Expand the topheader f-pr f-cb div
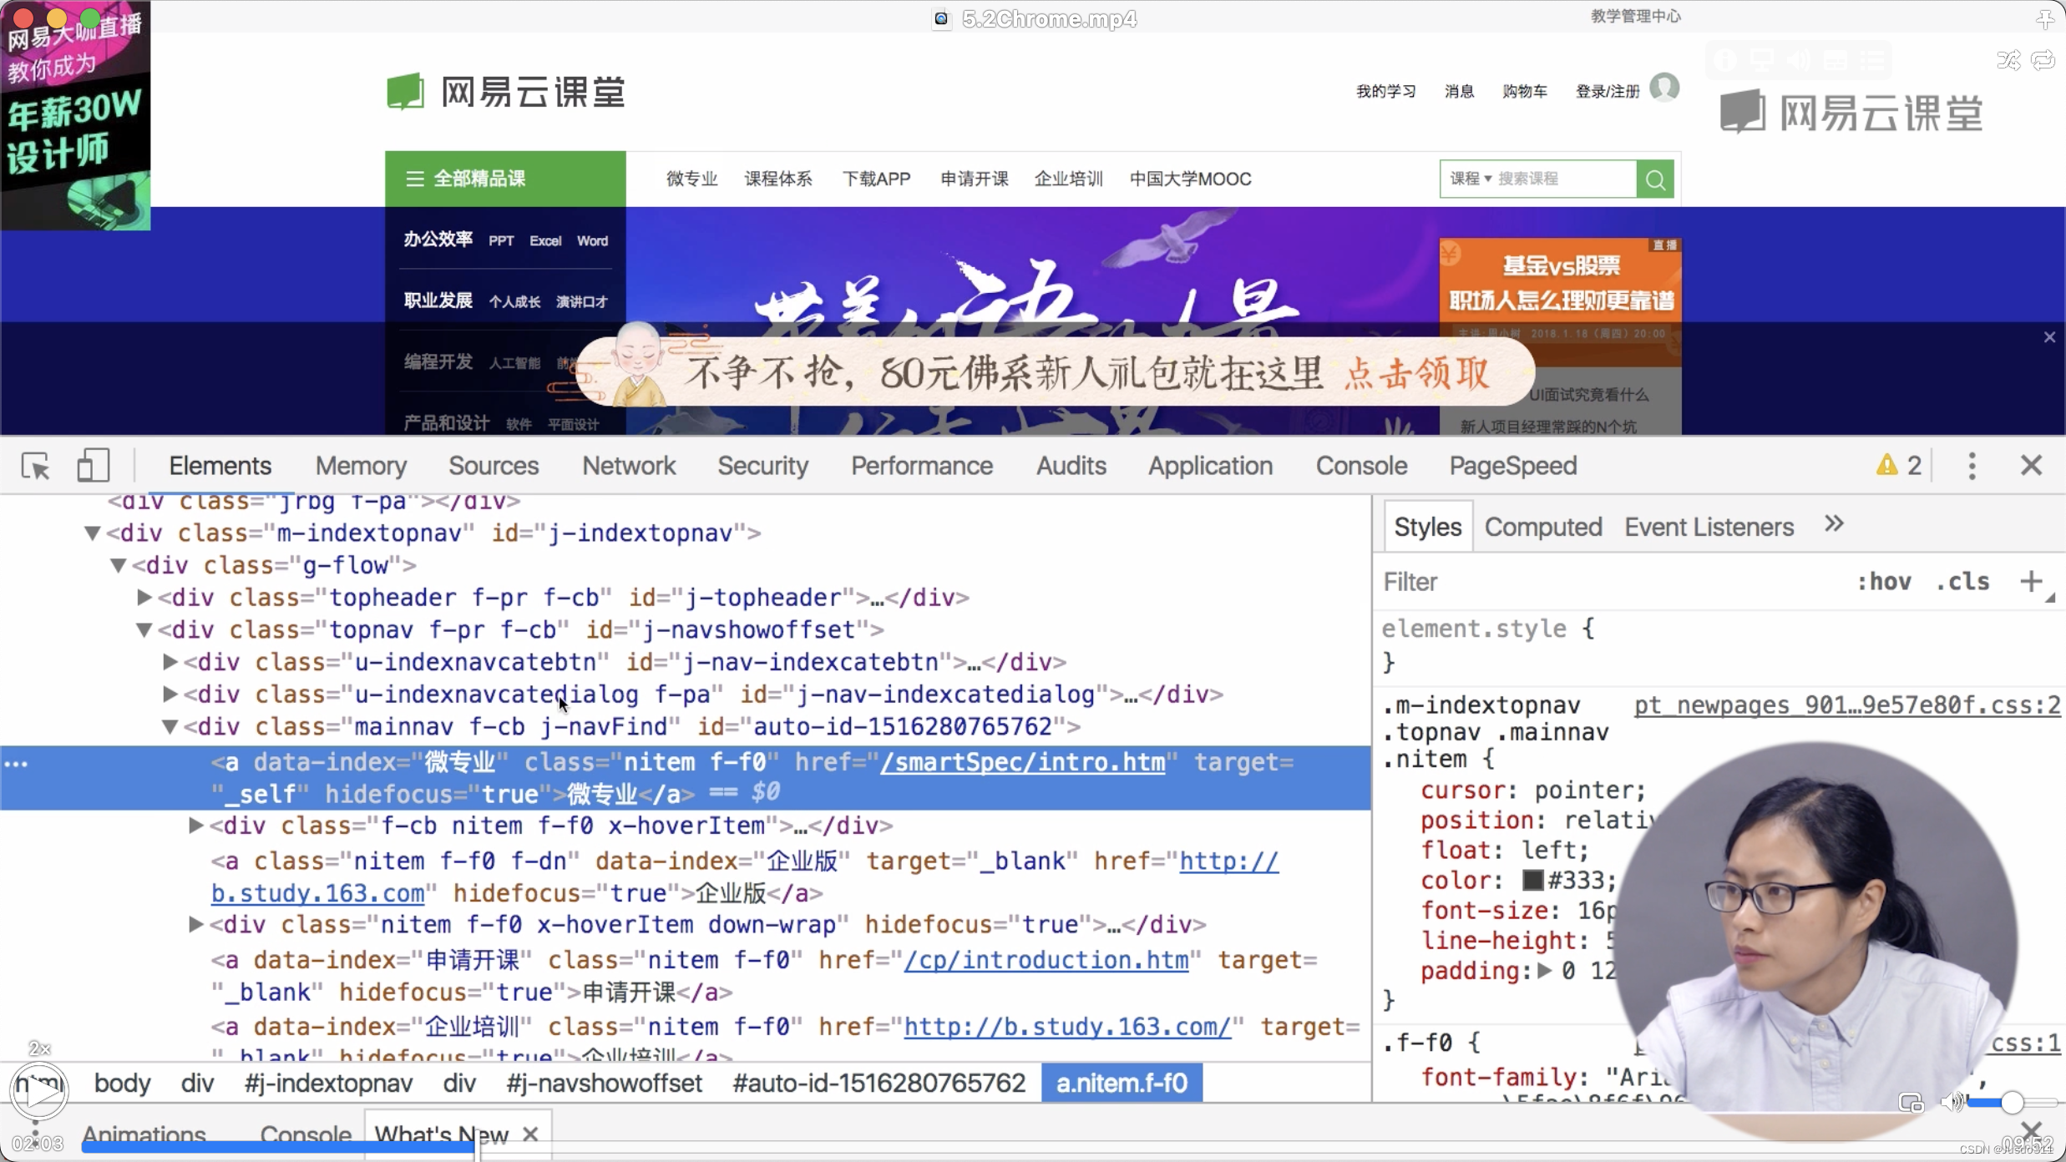This screenshot has width=2066, height=1162. point(144,597)
